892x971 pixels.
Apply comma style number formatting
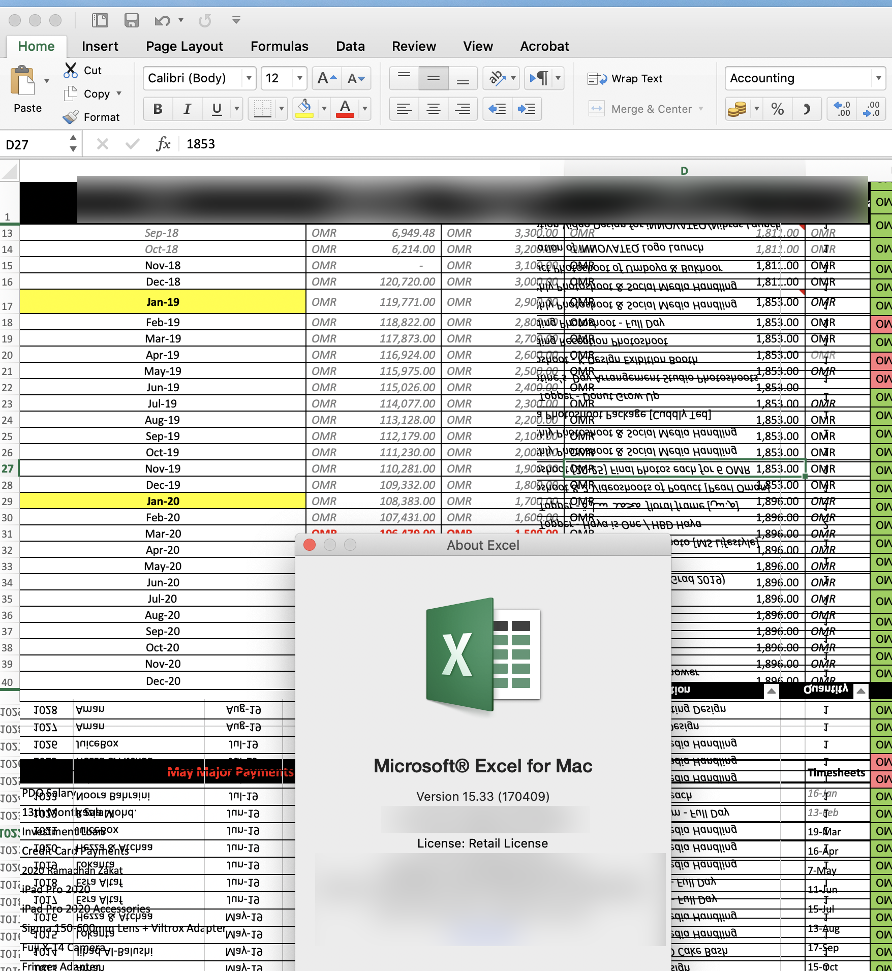[x=807, y=109]
